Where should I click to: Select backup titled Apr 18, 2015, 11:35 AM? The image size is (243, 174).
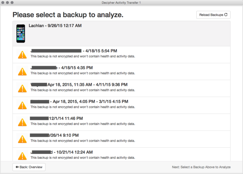point(121,88)
